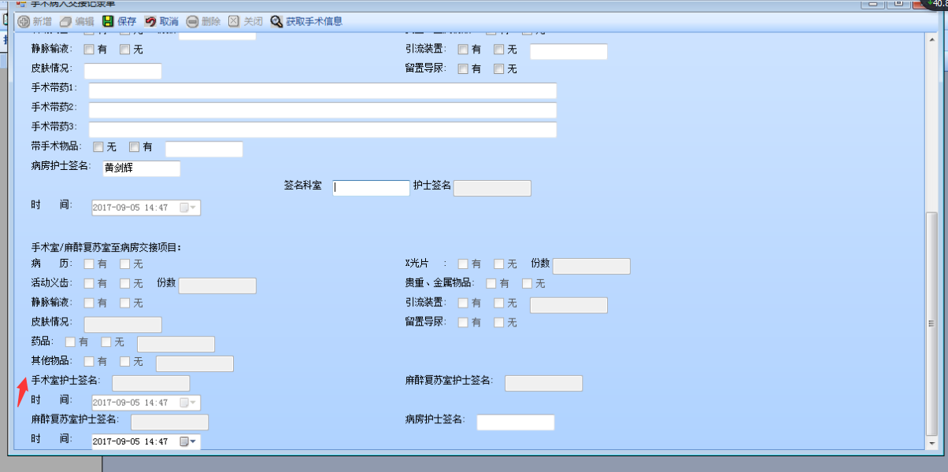948x472 pixels.
Task: Click the 签名科室 input field
Action: click(372, 188)
